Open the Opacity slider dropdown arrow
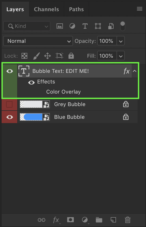 [x=121, y=41]
